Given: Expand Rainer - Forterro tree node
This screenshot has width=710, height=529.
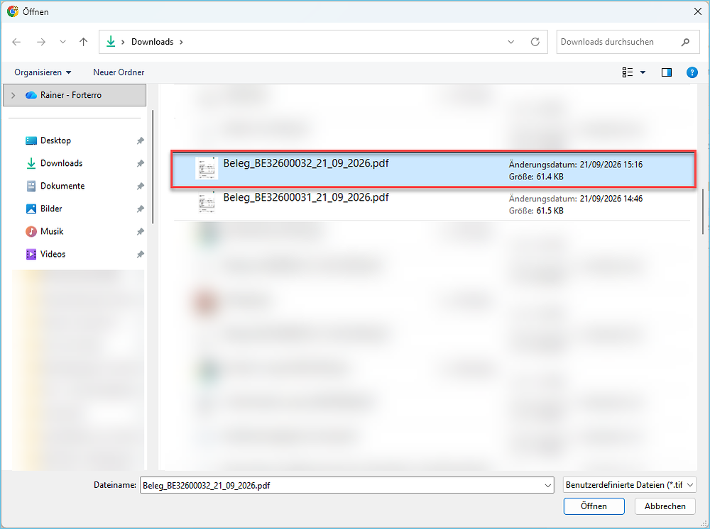Looking at the screenshot, I should (x=13, y=95).
